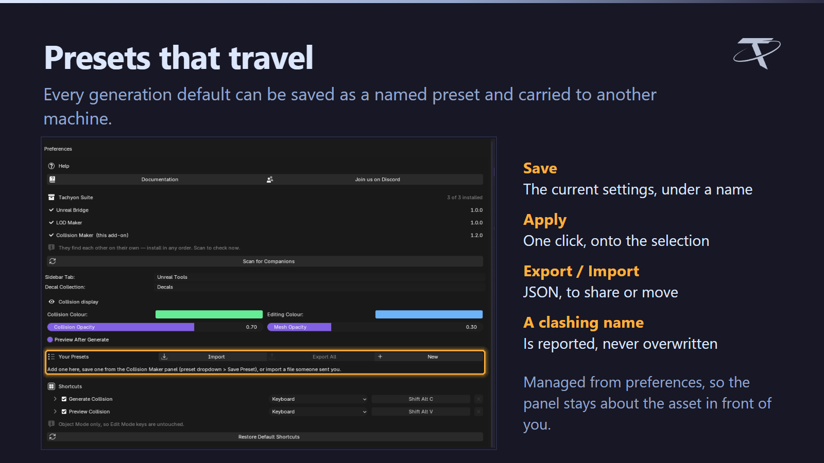Open Keyboard dropdown for Generate Collision
The width and height of the screenshot is (824, 463).
(319, 399)
